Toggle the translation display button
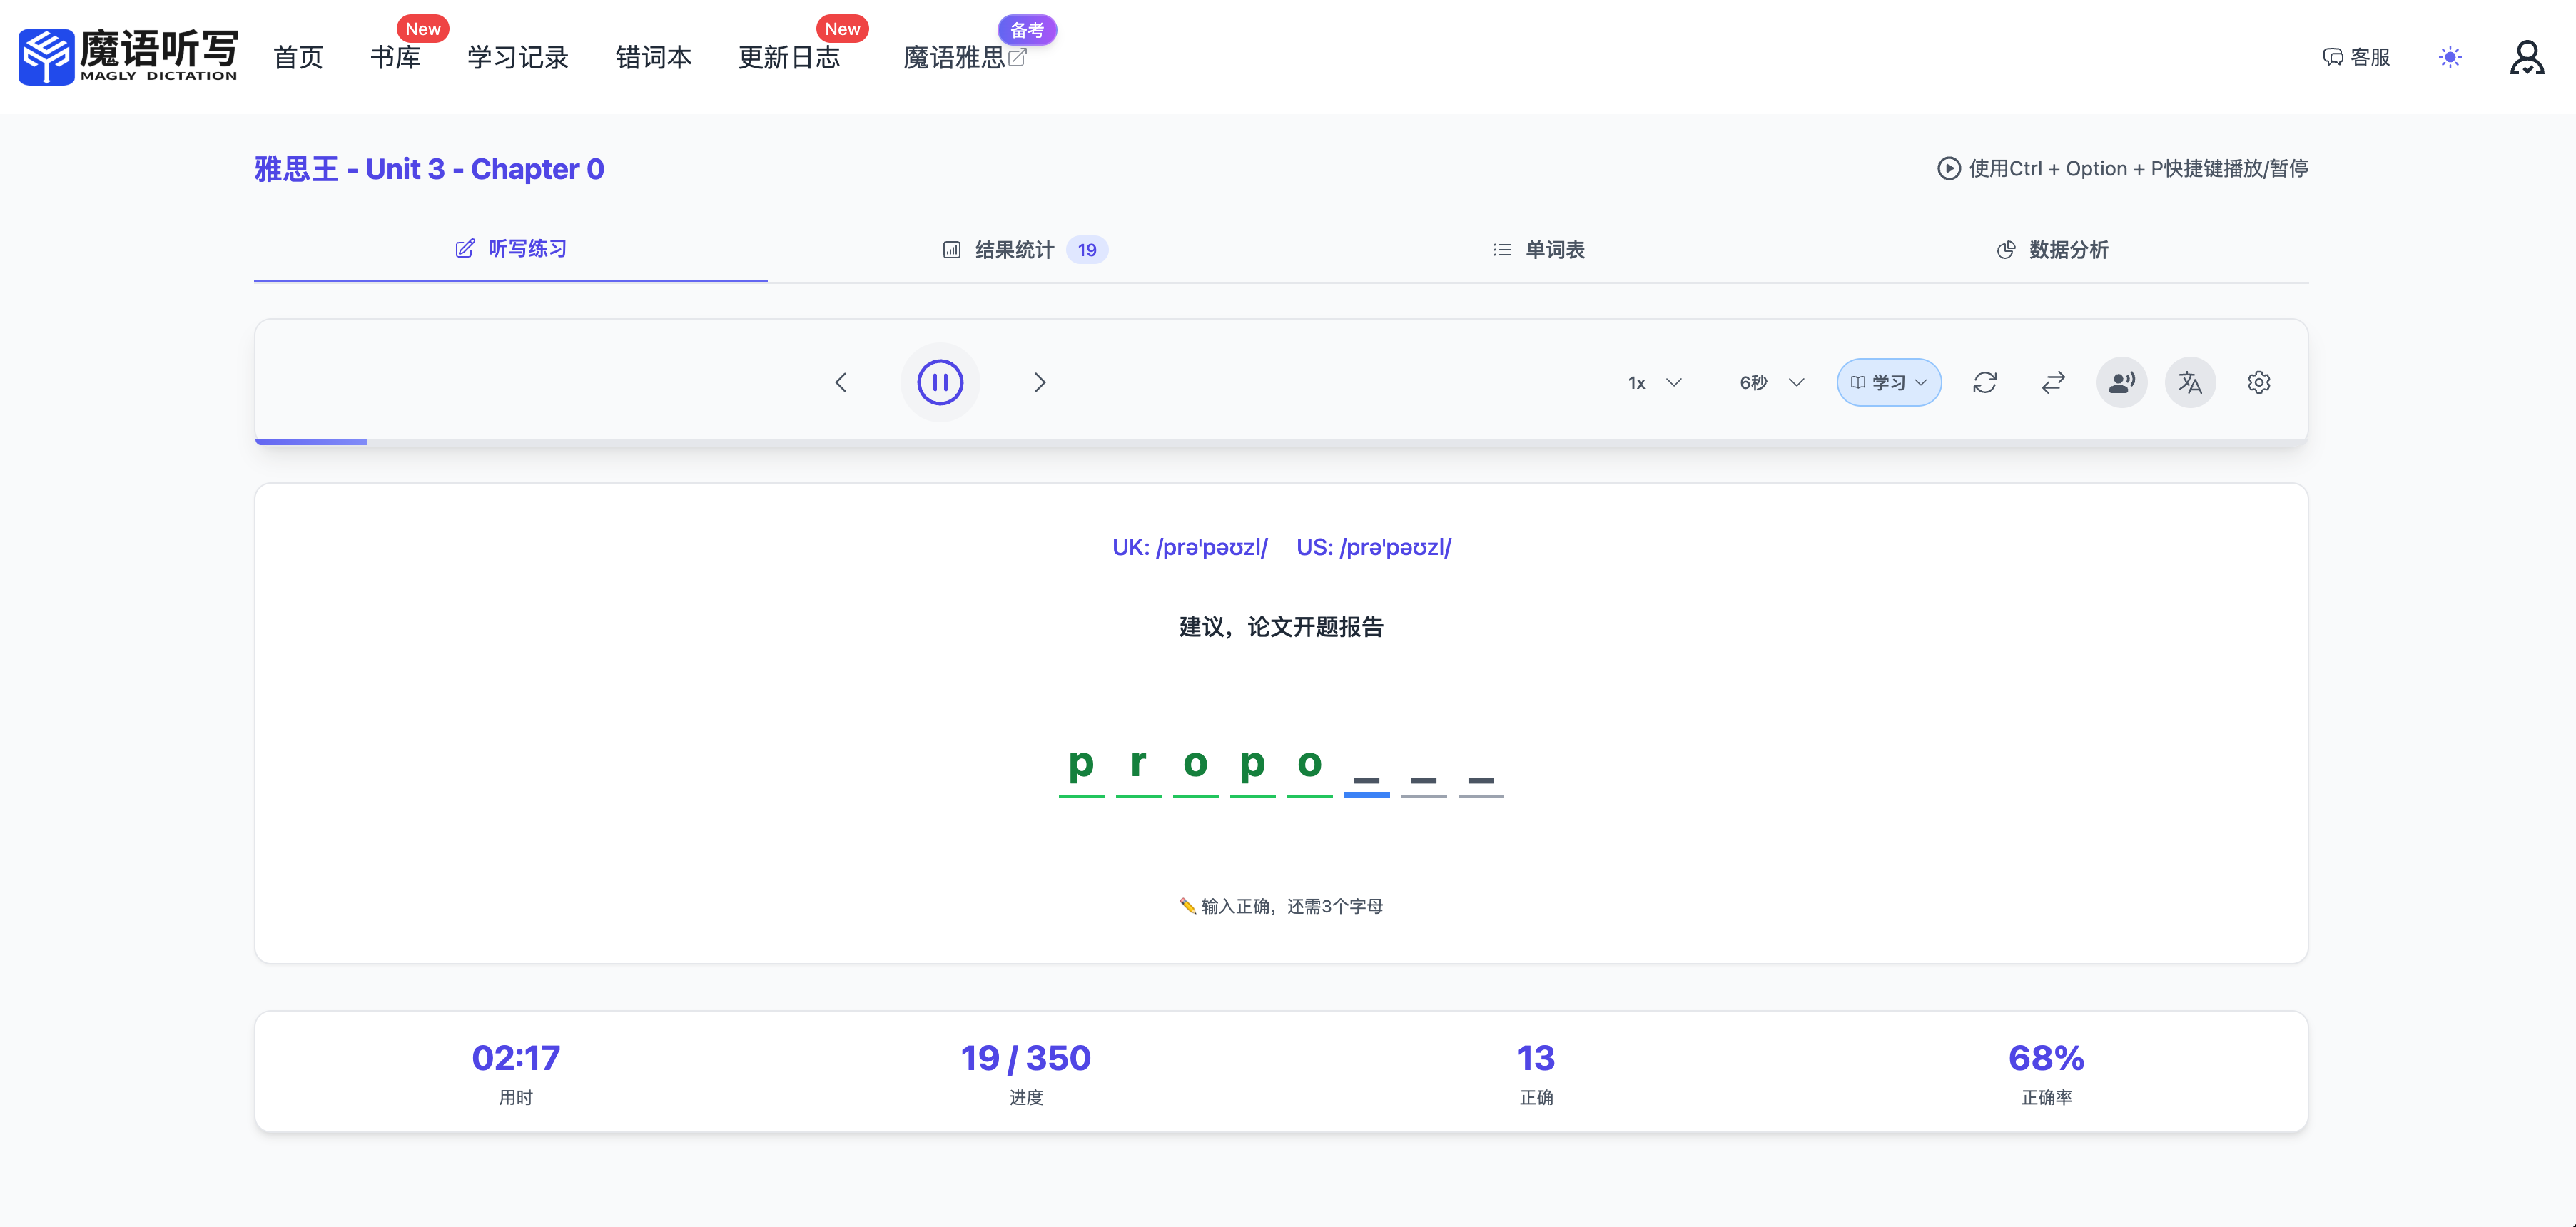This screenshot has height=1227, width=2576. click(2190, 382)
